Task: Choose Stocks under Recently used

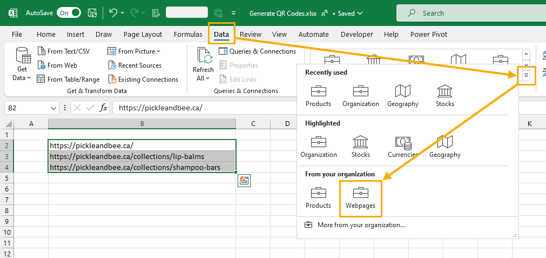Action: [x=444, y=95]
